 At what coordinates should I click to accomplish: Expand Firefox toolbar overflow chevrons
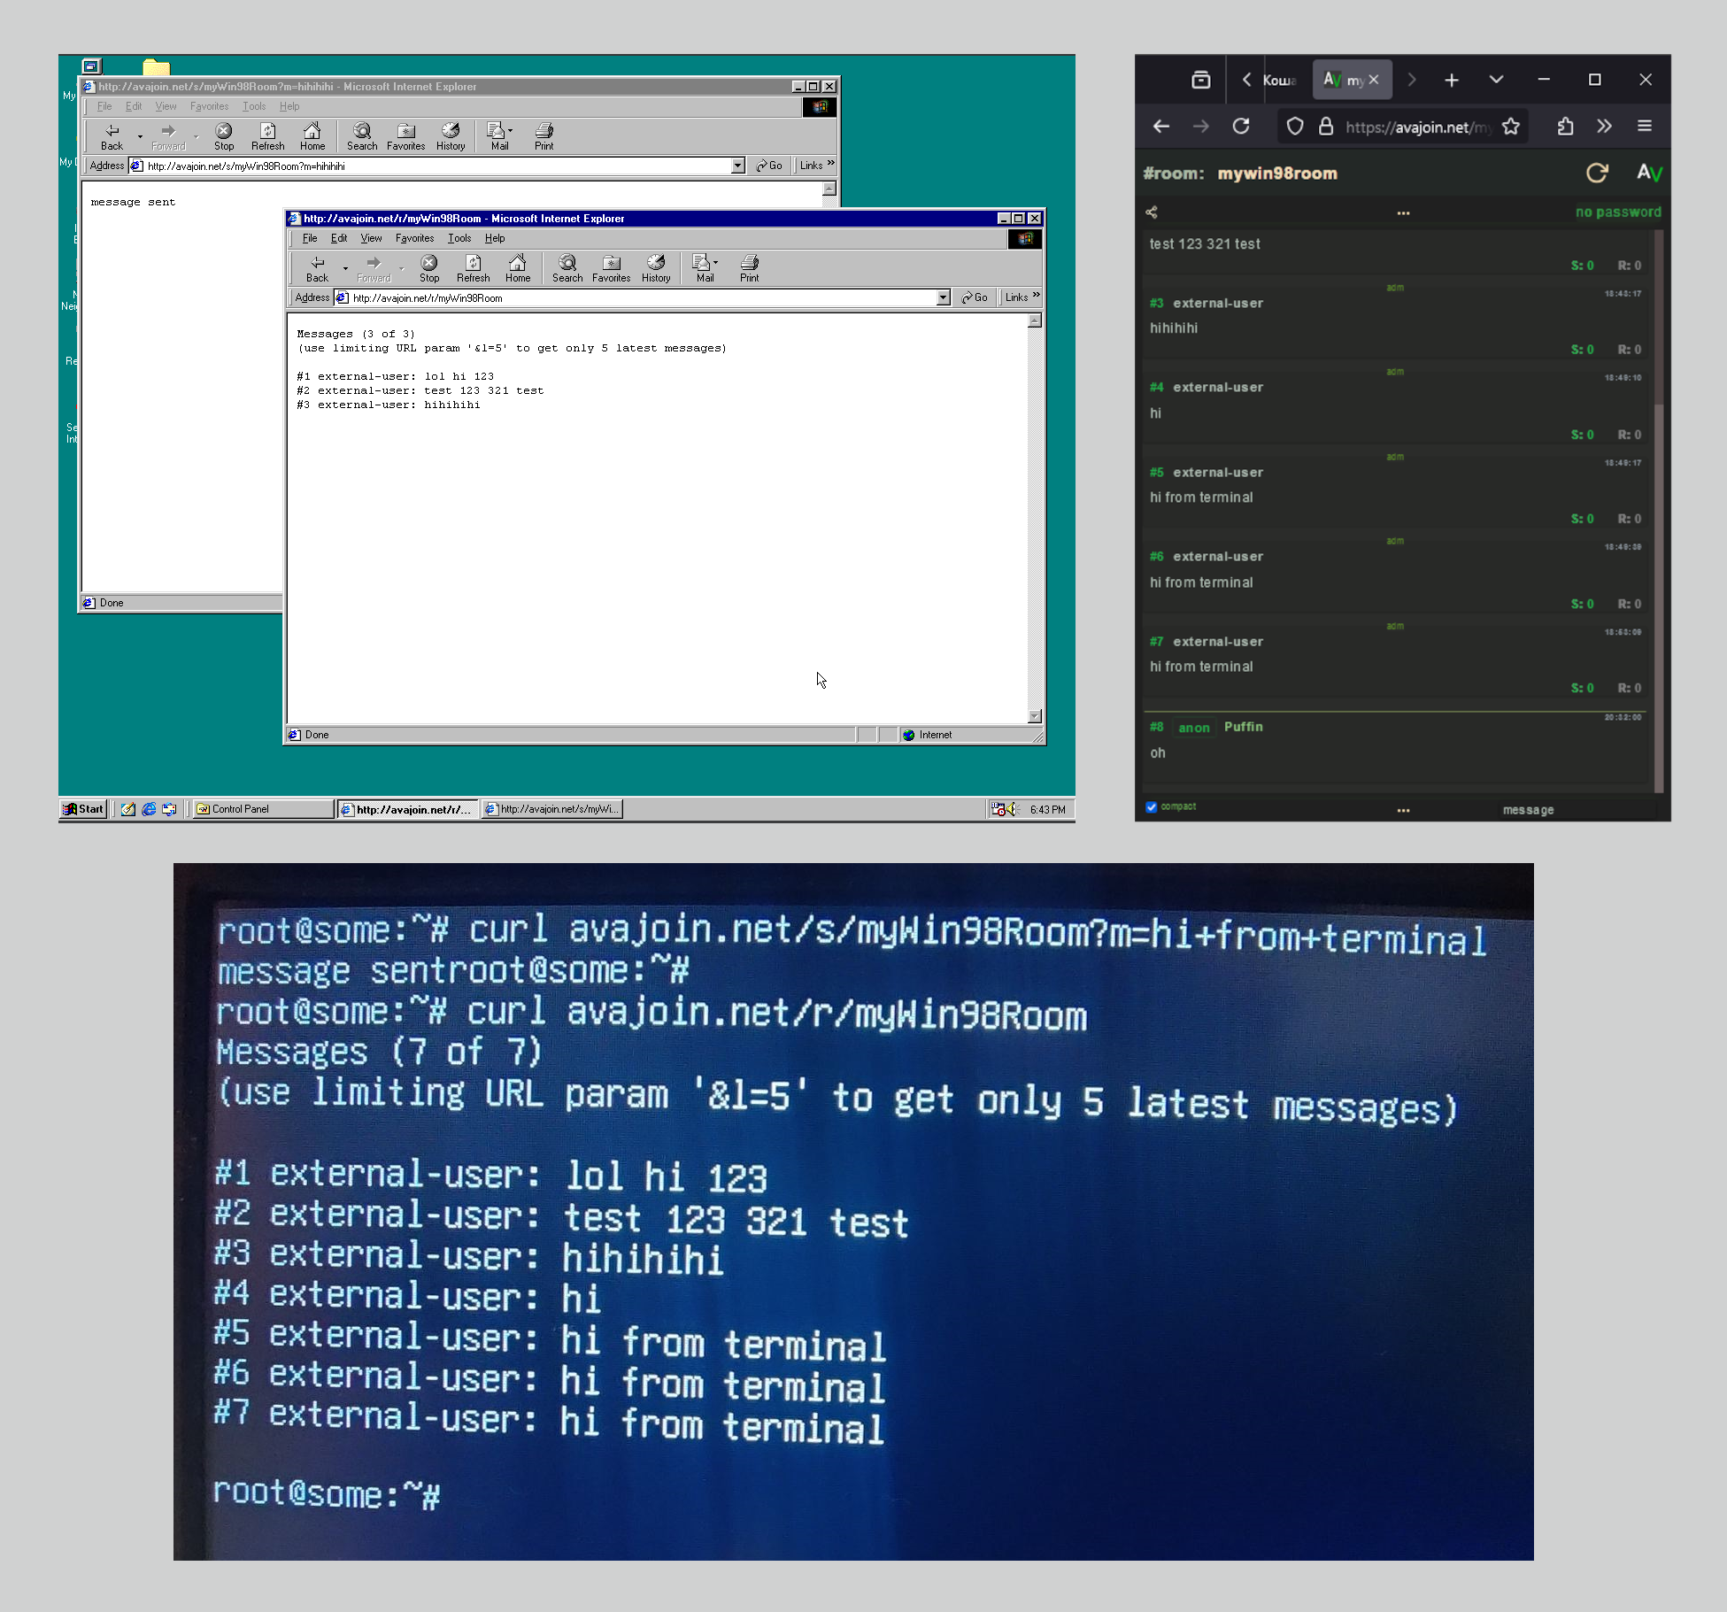pyautogui.click(x=1605, y=127)
